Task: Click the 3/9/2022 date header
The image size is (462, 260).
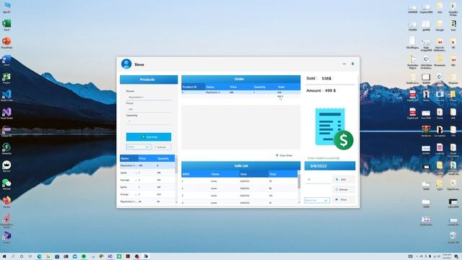Action: [x=330, y=166]
